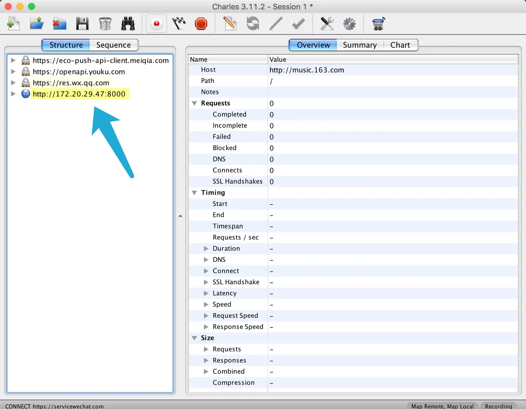Click CONNECT status bar message

(54, 406)
